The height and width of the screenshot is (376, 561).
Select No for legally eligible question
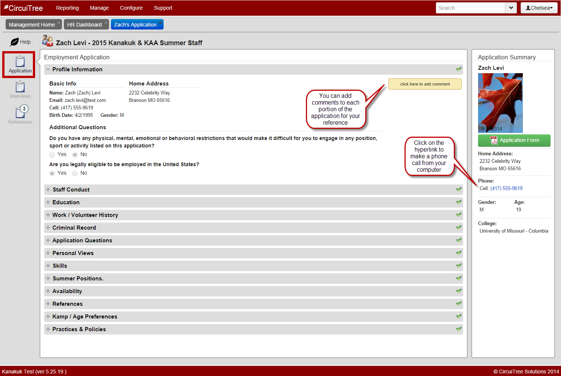[x=75, y=173]
